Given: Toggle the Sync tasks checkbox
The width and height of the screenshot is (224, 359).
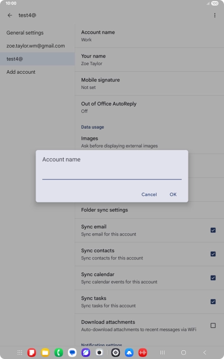Looking at the screenshot, I should coord(213,302).
